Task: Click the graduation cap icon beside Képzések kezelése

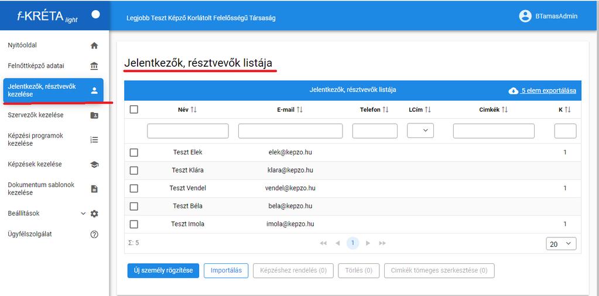Action: pos(94,164)
